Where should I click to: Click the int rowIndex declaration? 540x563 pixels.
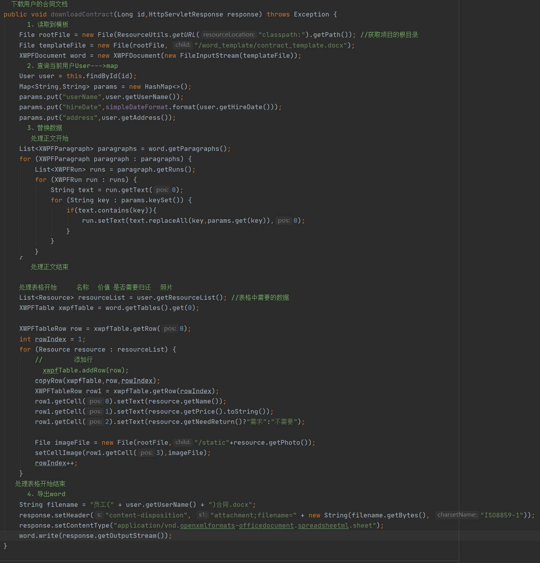pyautogui.click(x=43, y=339)
